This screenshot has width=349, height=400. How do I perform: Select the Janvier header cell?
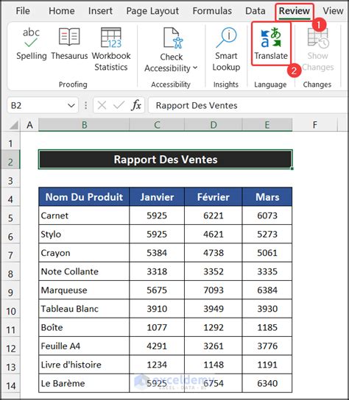coord(157,196)
